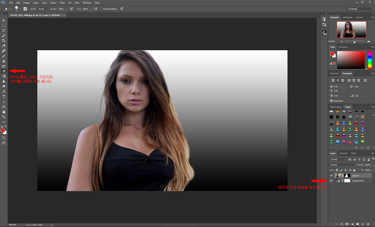
Task: Create a new layer icon
Action: (x=363, y=224)
